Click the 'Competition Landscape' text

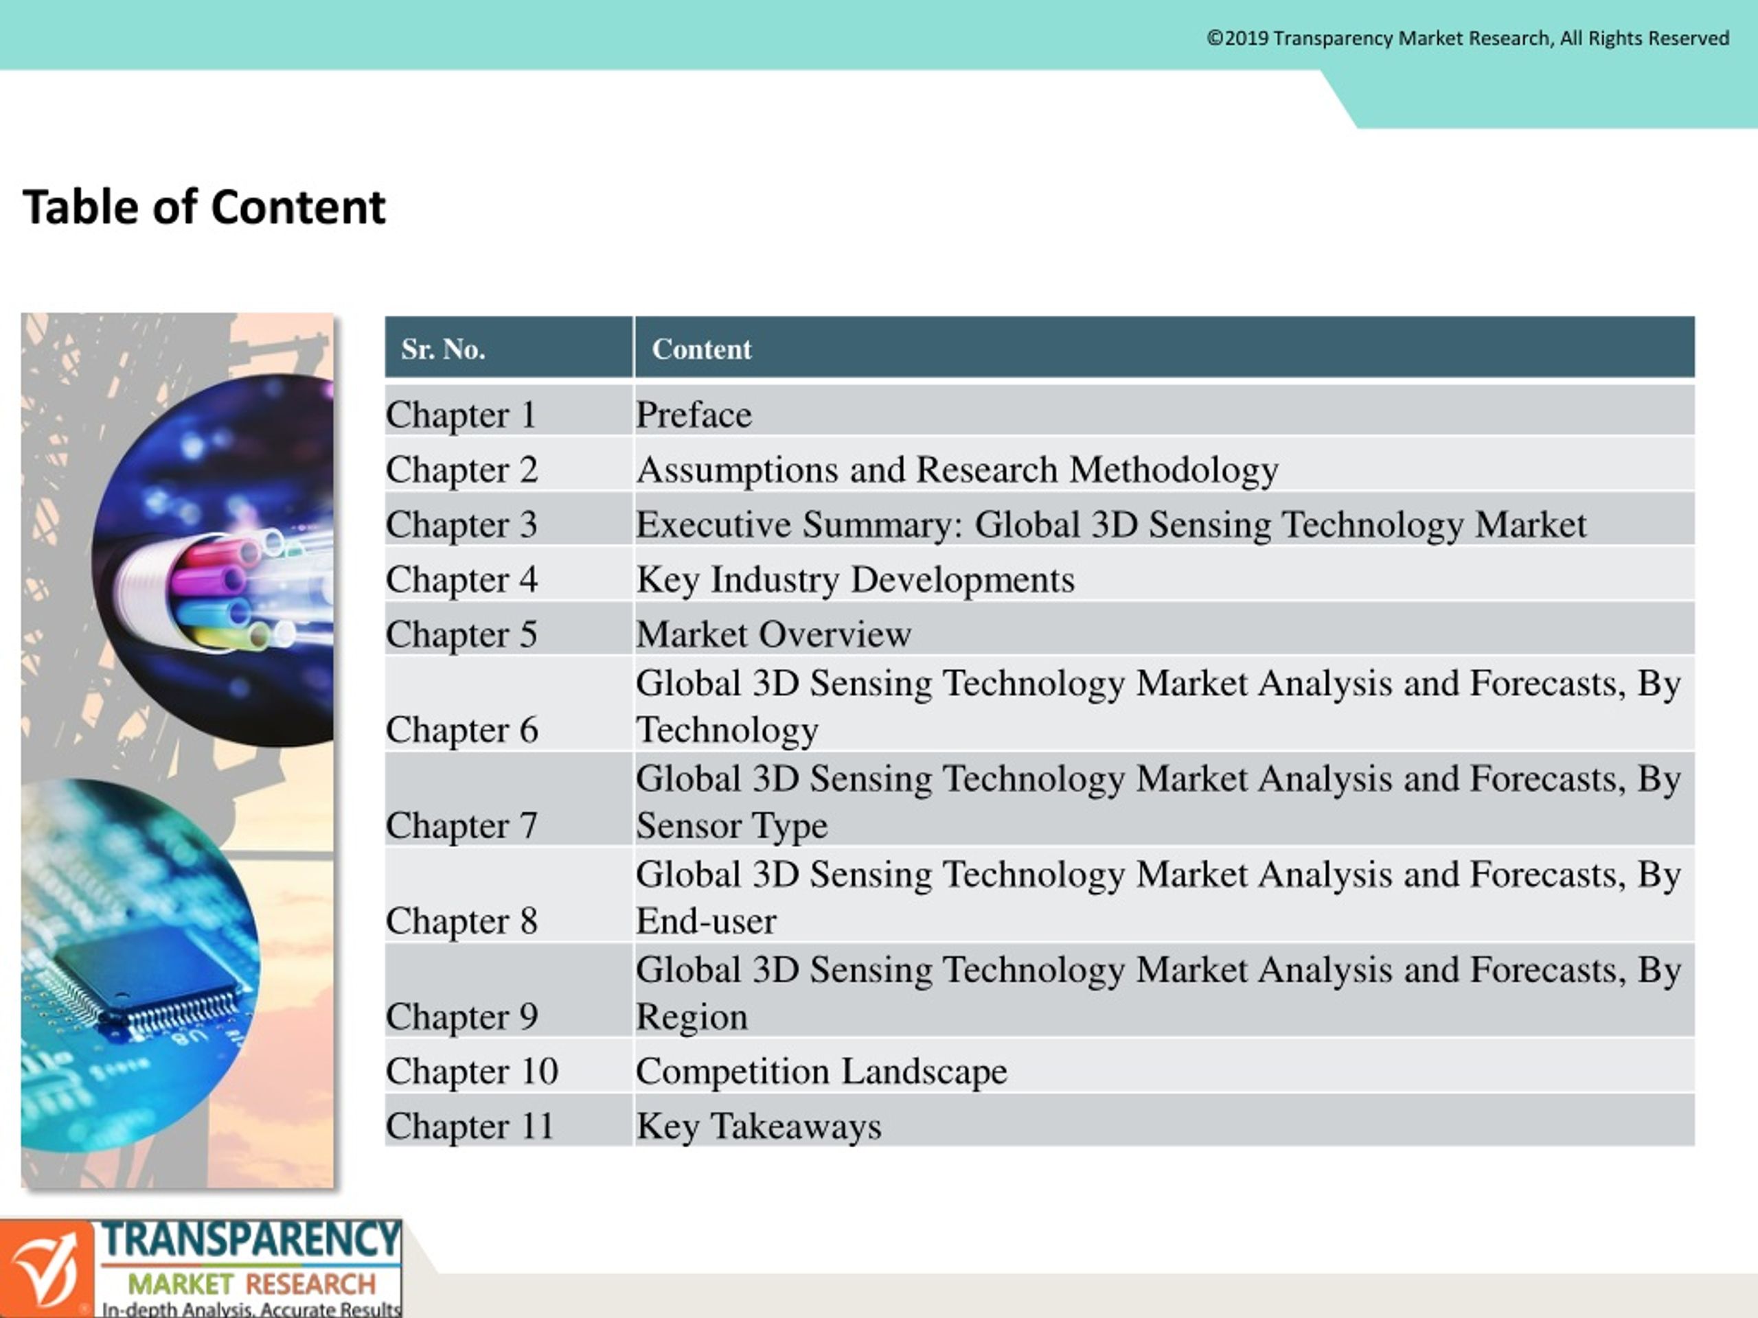click(x=822, y=1072)
